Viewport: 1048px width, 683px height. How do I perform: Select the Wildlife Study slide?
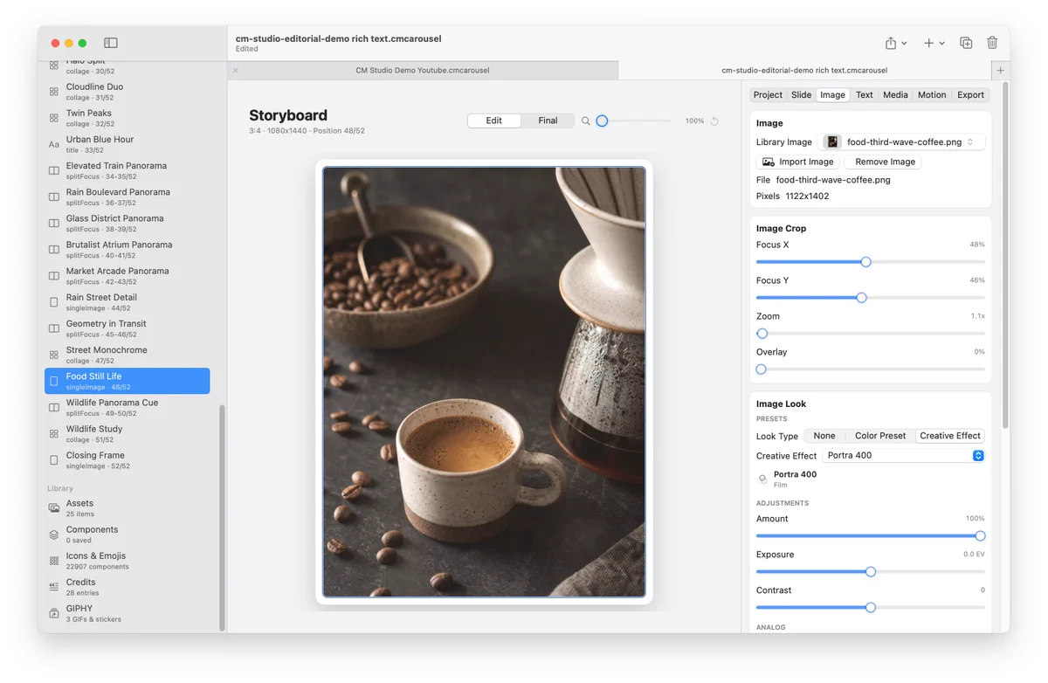(x=128, y=434)
